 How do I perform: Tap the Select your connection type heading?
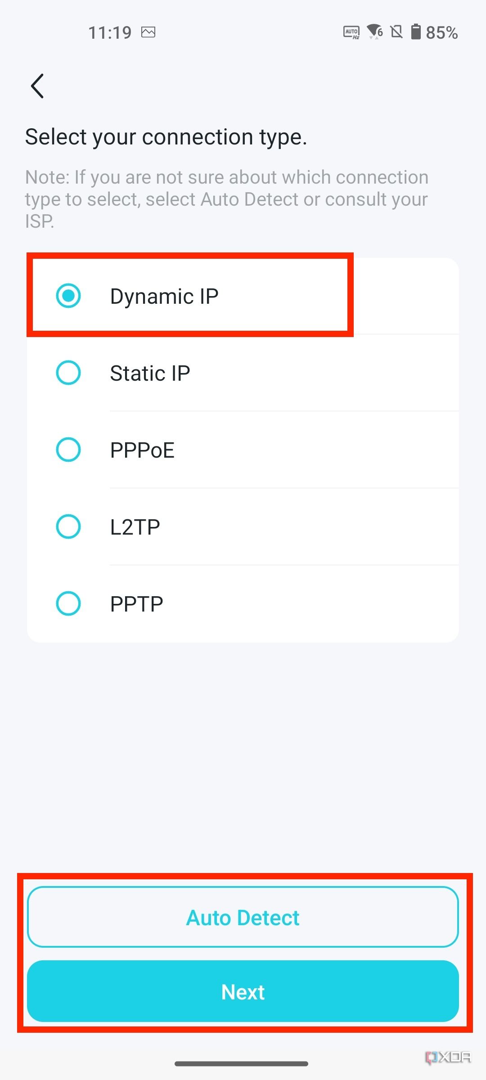pyautogui.click(x=166, y=136)
